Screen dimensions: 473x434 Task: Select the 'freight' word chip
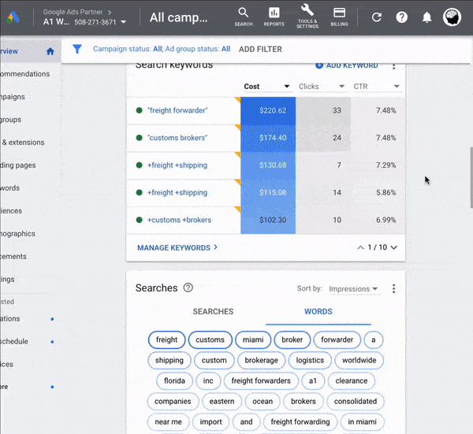pyautogui.click(x=167, y=339)
